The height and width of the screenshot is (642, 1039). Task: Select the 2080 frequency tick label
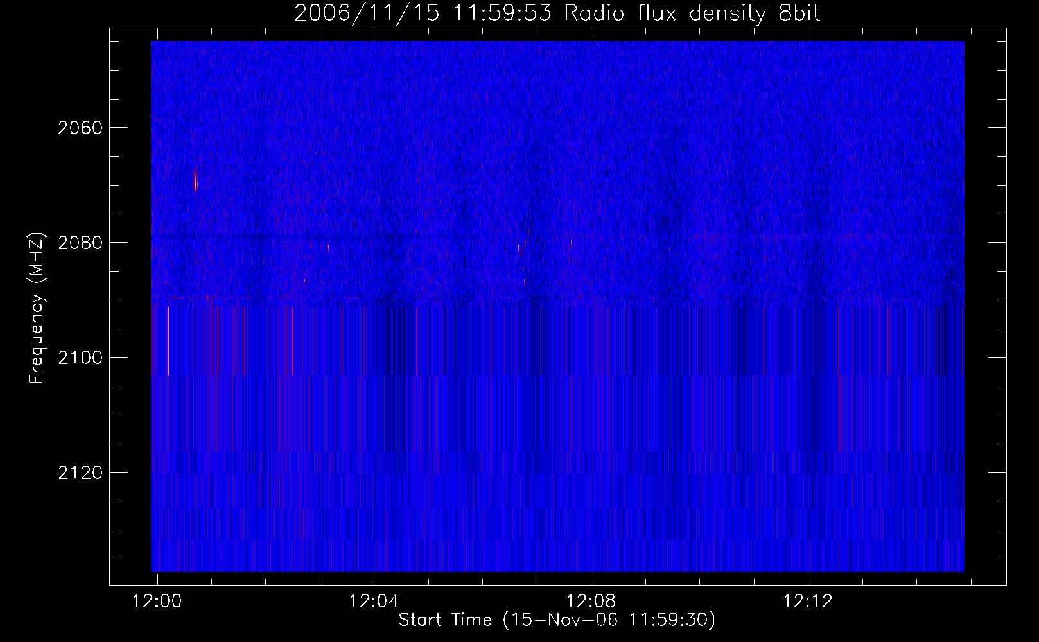click(80, 243)
